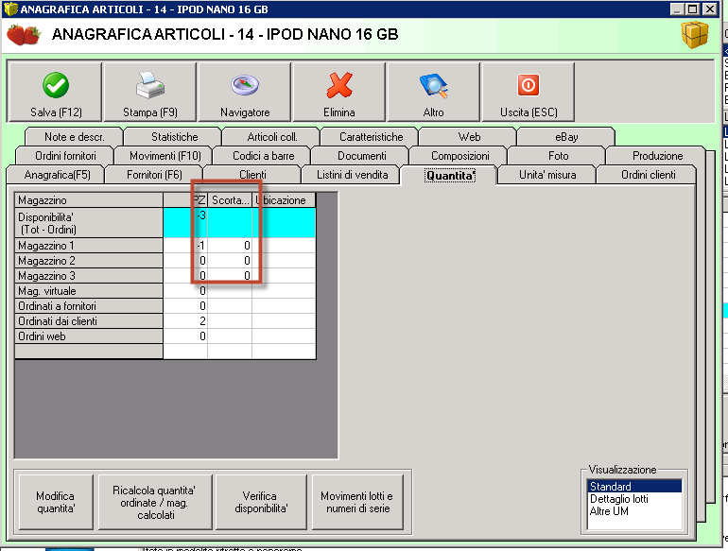
Task: Click Magazzino 1 quantity cell -1
Action: (185, 246)
